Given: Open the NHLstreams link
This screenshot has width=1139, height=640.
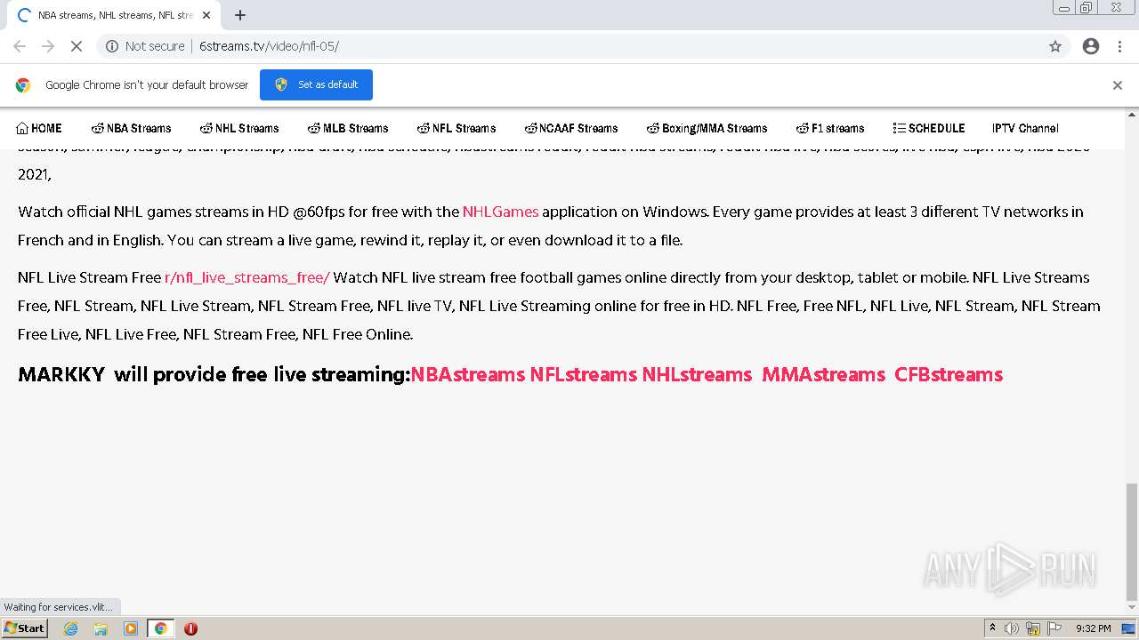Looking at the screenshot, I should tap(698, 374).
